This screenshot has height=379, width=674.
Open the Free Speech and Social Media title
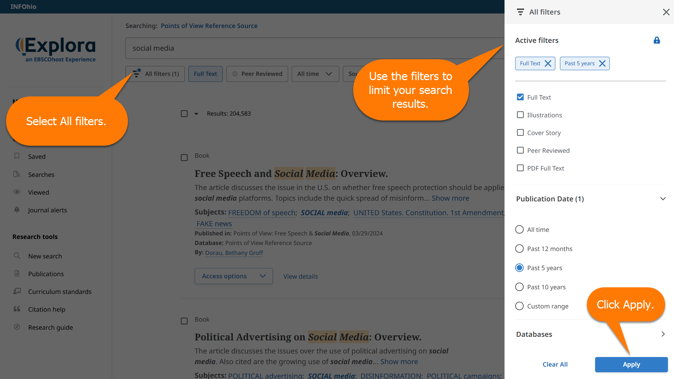coord(291,173)
